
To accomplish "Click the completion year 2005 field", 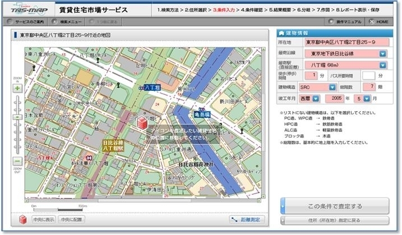I will coord(335,99).
